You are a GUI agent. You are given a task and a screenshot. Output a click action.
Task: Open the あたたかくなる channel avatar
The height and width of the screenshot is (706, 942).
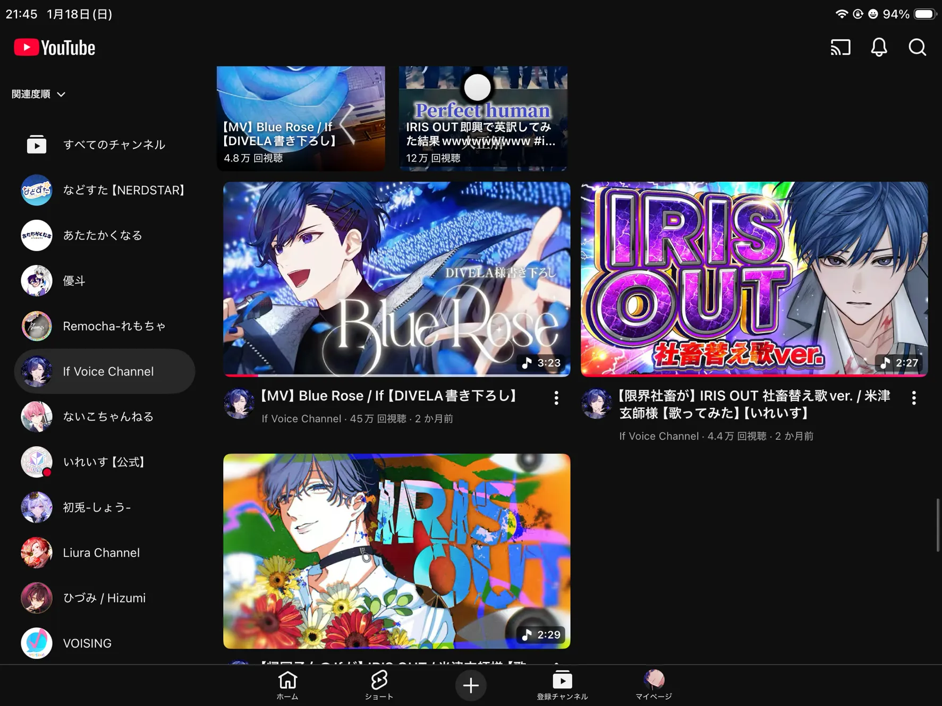pos(37,235)
